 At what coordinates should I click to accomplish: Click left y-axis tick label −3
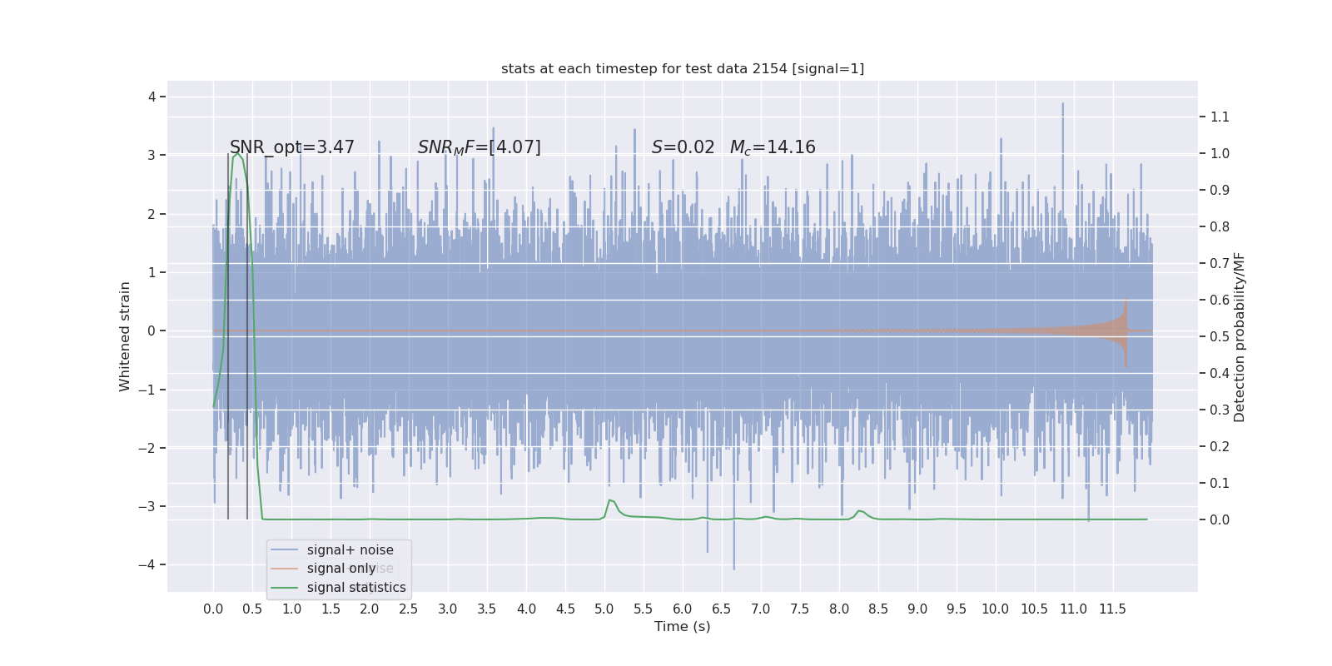coord(147,507)
